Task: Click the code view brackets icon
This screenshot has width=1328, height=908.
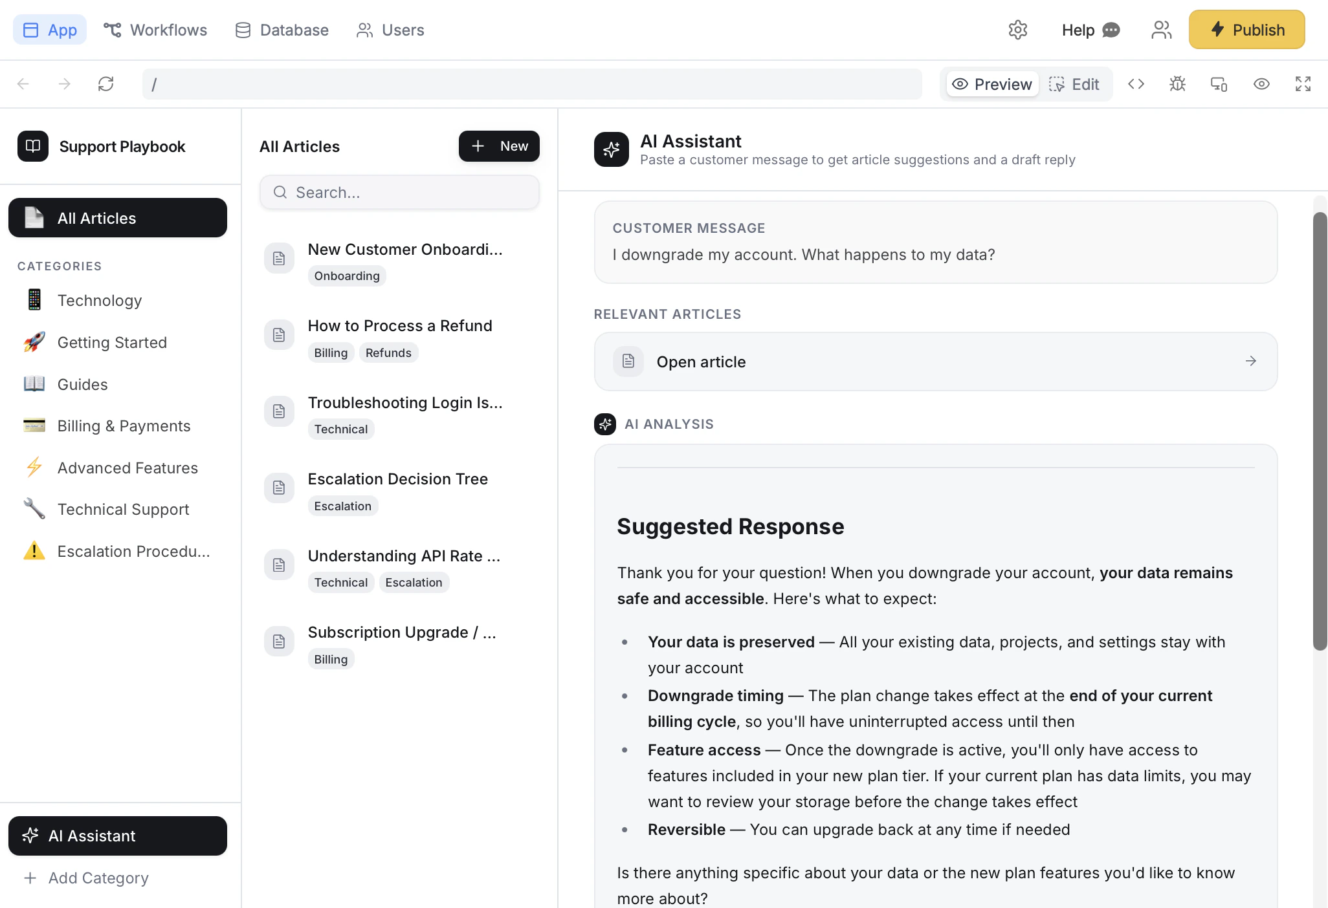Action: coord(1136,84)
